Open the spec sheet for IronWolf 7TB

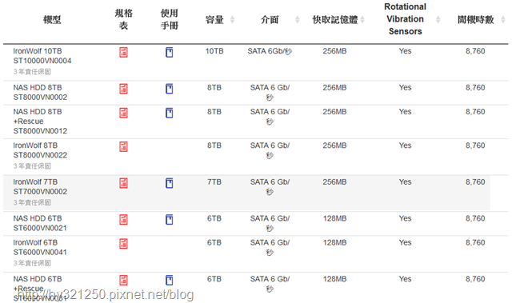coord(123,183)
